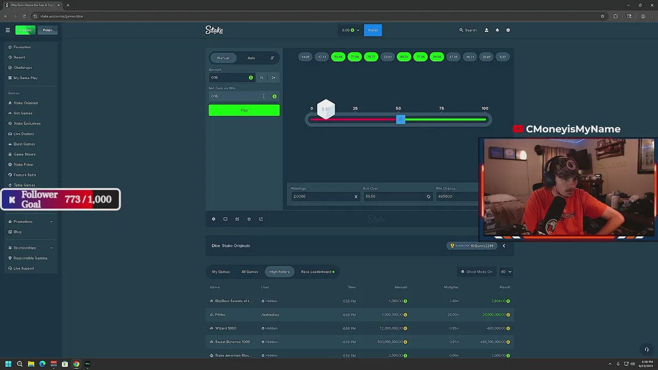The image size is (658, 370).
Task: Expand the Sponsorships section
Action: [30, 248]
